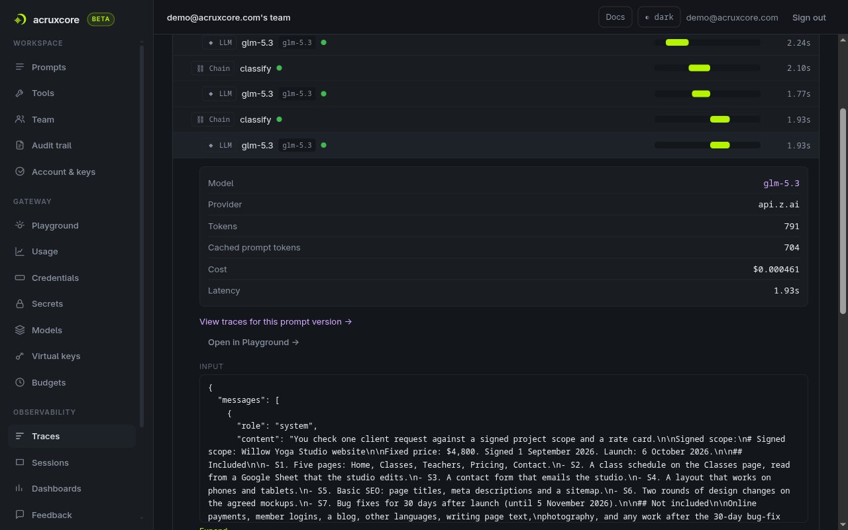Click the Models layers icon

[20, 330]
